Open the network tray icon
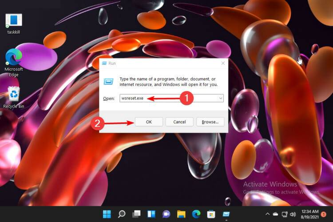333x222 pixels. [284, 214]
